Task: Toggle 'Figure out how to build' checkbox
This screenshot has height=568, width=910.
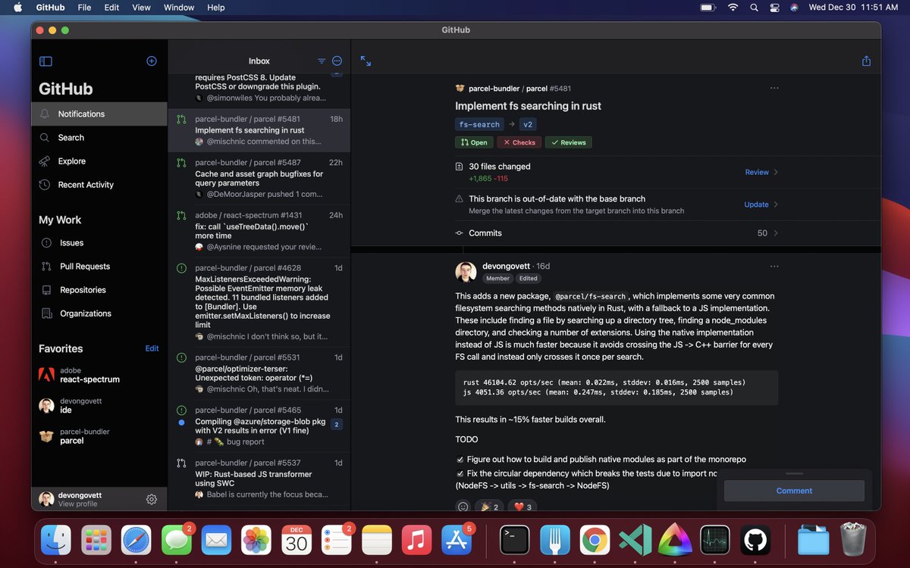Action: coord(460,460)
